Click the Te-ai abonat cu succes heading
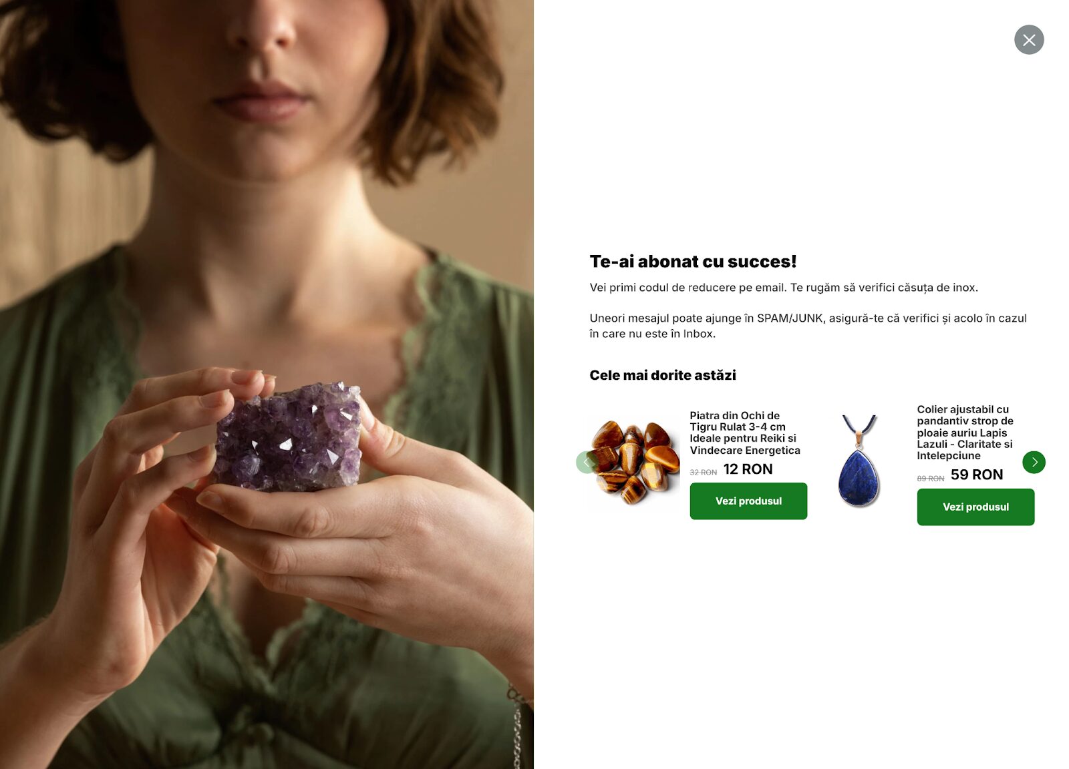Viewport: 1069px width, 769px height. [x=693, y=262]
